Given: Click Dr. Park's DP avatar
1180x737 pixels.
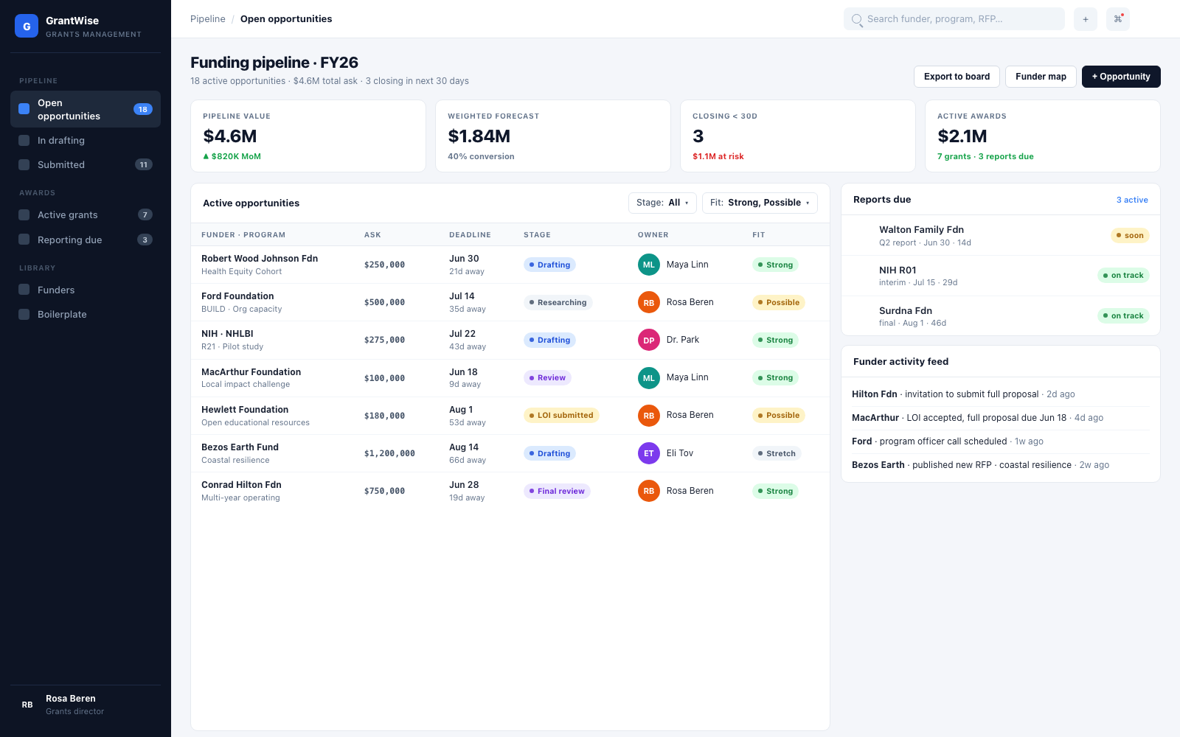Looking at the screenshot, I should [x=649, y=340].
